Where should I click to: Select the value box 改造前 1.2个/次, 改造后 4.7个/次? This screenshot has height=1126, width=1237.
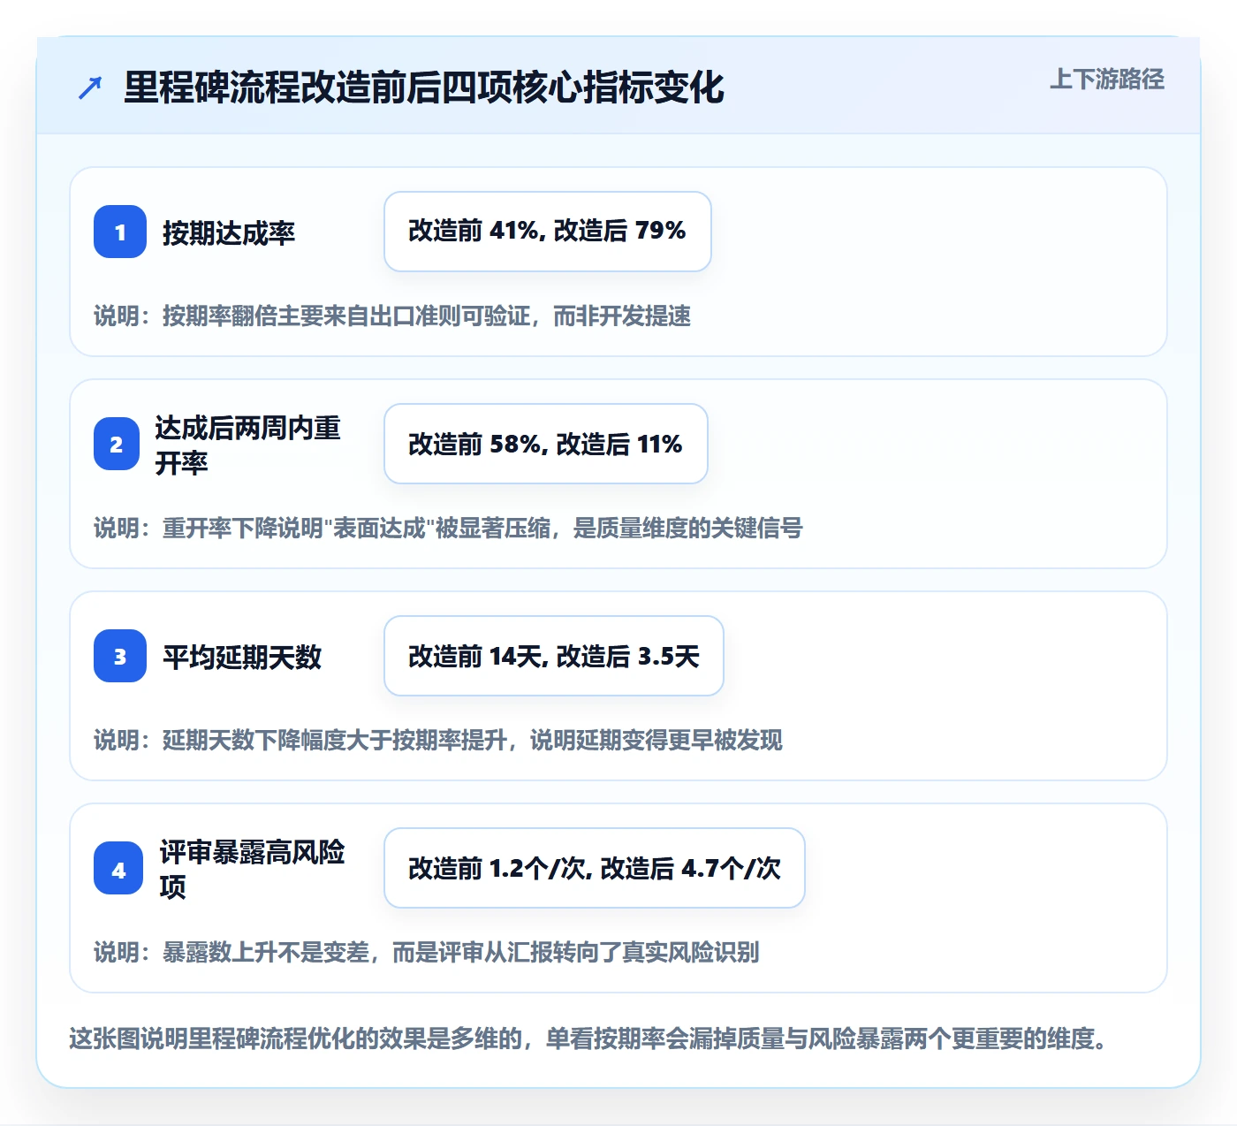595,868
